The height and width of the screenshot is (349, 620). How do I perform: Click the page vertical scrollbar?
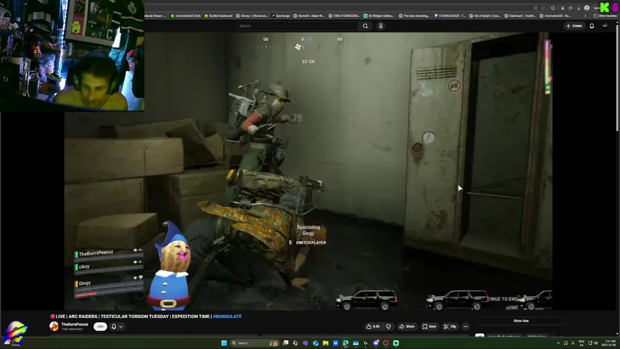pos(618,78)
